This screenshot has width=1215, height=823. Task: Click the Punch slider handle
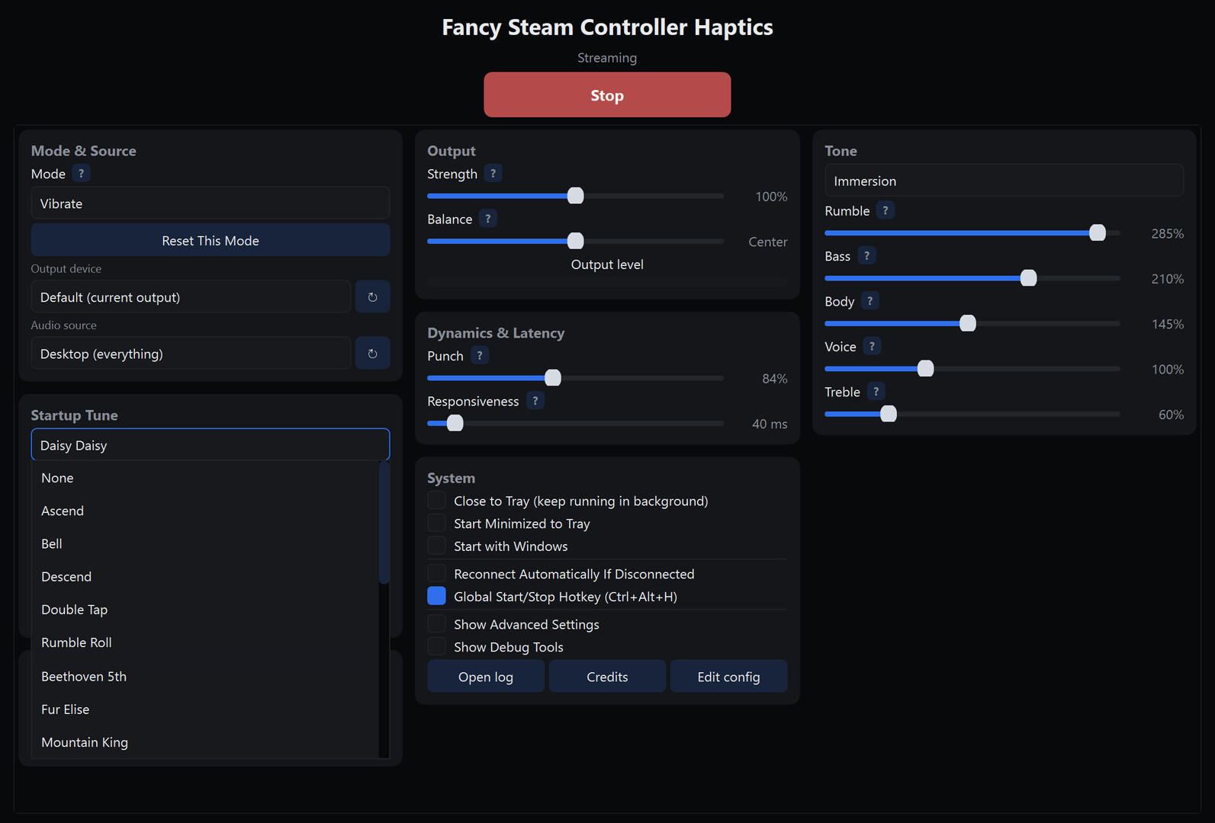(553, 378)
